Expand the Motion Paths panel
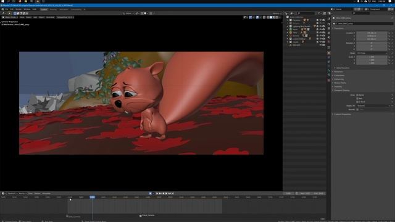Screen dimensions: 395x222 [339, 83]
